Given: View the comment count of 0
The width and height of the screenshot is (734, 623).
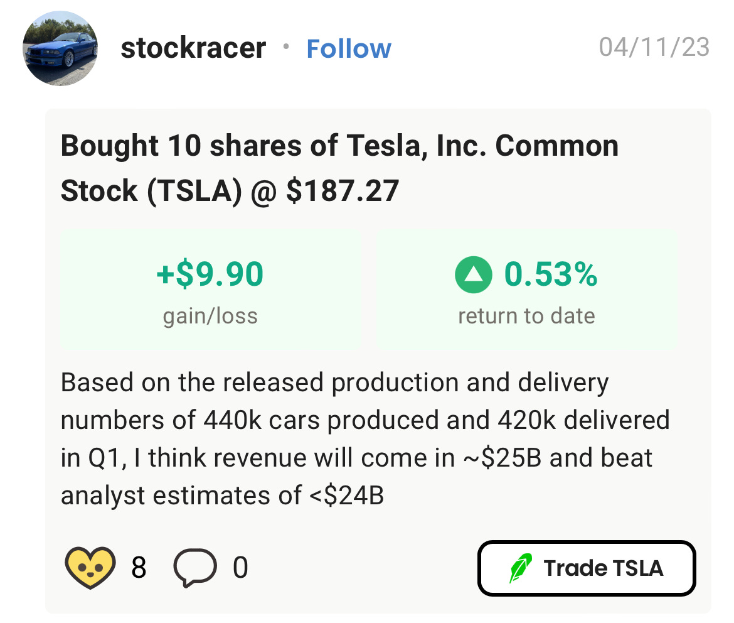Looking at the screenshot, I should pos(240,568).
